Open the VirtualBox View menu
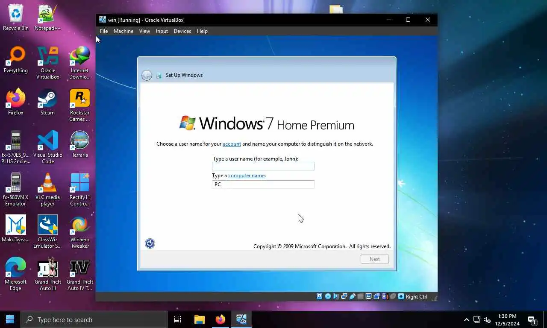Viewport: 547px width, 328px height. pyautogui.click(x=144, y=31)
